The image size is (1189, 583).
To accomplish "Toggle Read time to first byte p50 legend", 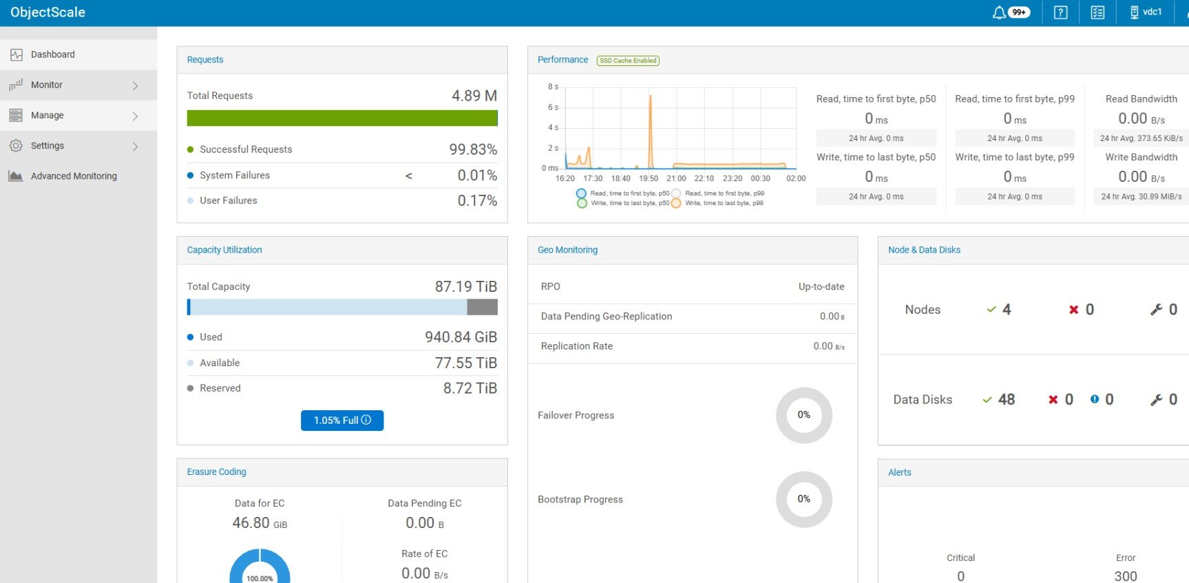I will 582,193.
